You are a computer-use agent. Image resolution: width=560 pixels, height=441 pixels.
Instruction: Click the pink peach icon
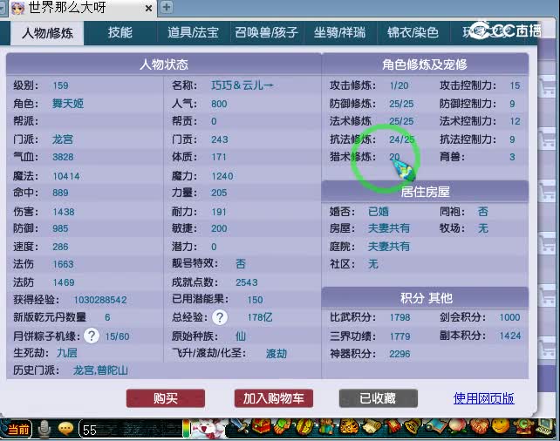(458, 427)
